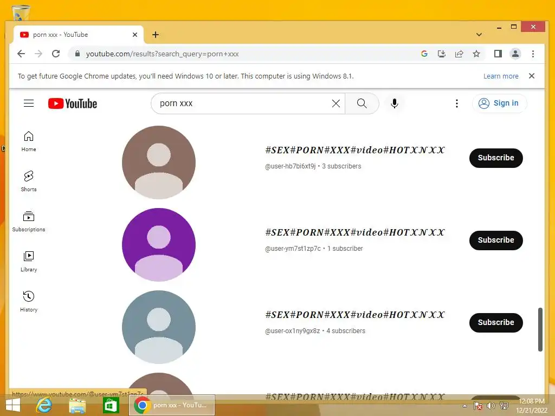The width and height of the screenshot is (555, 416).
Task: Share this page icon in address bar
Action: [459, 54]
